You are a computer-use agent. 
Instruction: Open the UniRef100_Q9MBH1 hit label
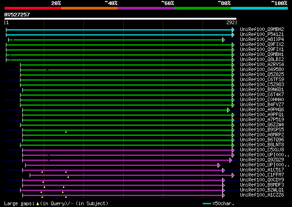[x=262, y=55]
